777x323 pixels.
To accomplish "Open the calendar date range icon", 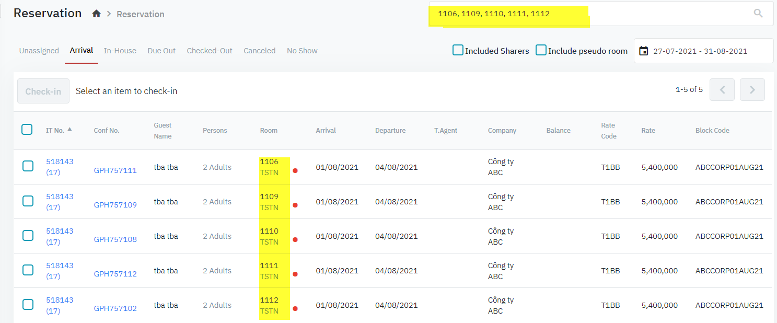I will (644, 51).
